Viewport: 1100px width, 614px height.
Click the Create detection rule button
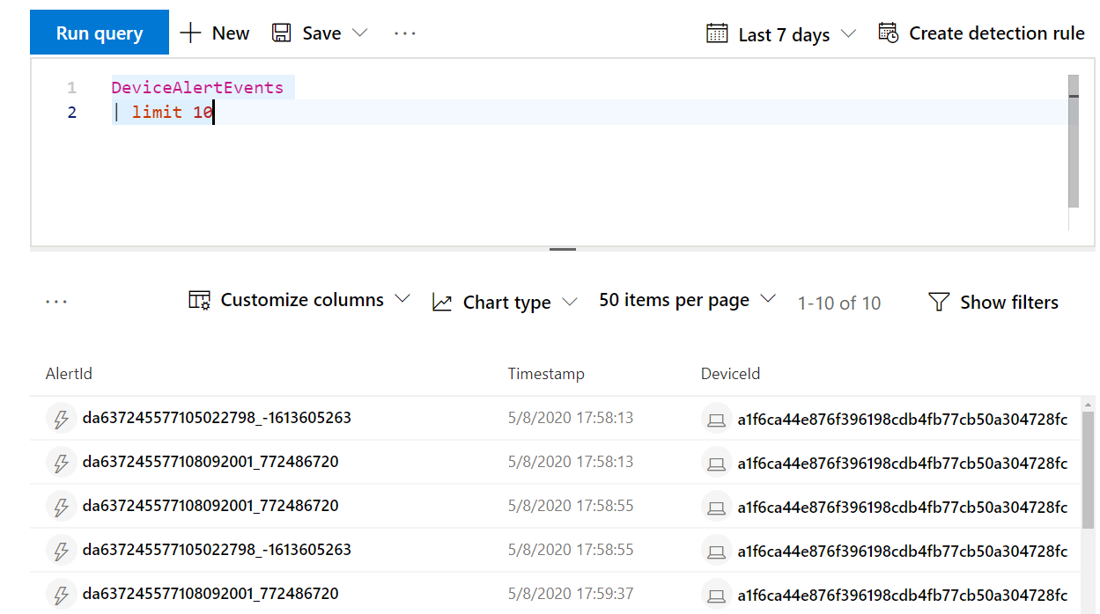[x=981, y=33]
